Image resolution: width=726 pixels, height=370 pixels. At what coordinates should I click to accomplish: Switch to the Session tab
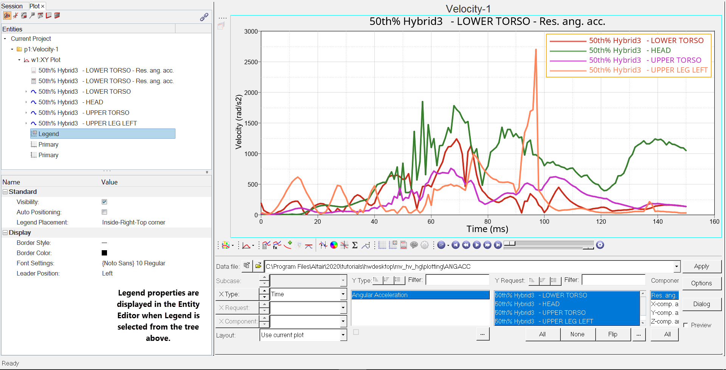click(12, 6)
